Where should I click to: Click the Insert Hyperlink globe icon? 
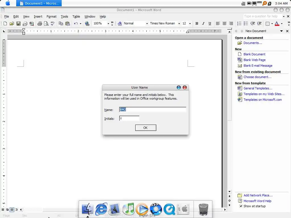(x=87, y=24)
